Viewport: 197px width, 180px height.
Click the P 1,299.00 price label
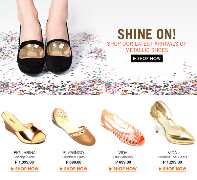point(172,162)
